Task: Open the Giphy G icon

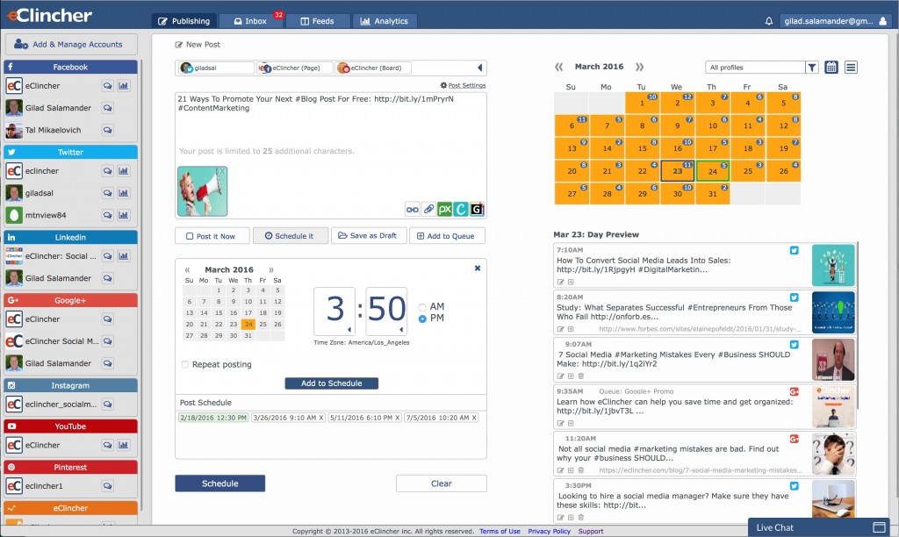Action: 477,210
